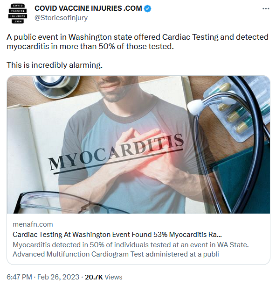Open the COVID VACCINE INJURIES .COM display name
The width and height of the screenshot is (276, 286).
(88, 8)
